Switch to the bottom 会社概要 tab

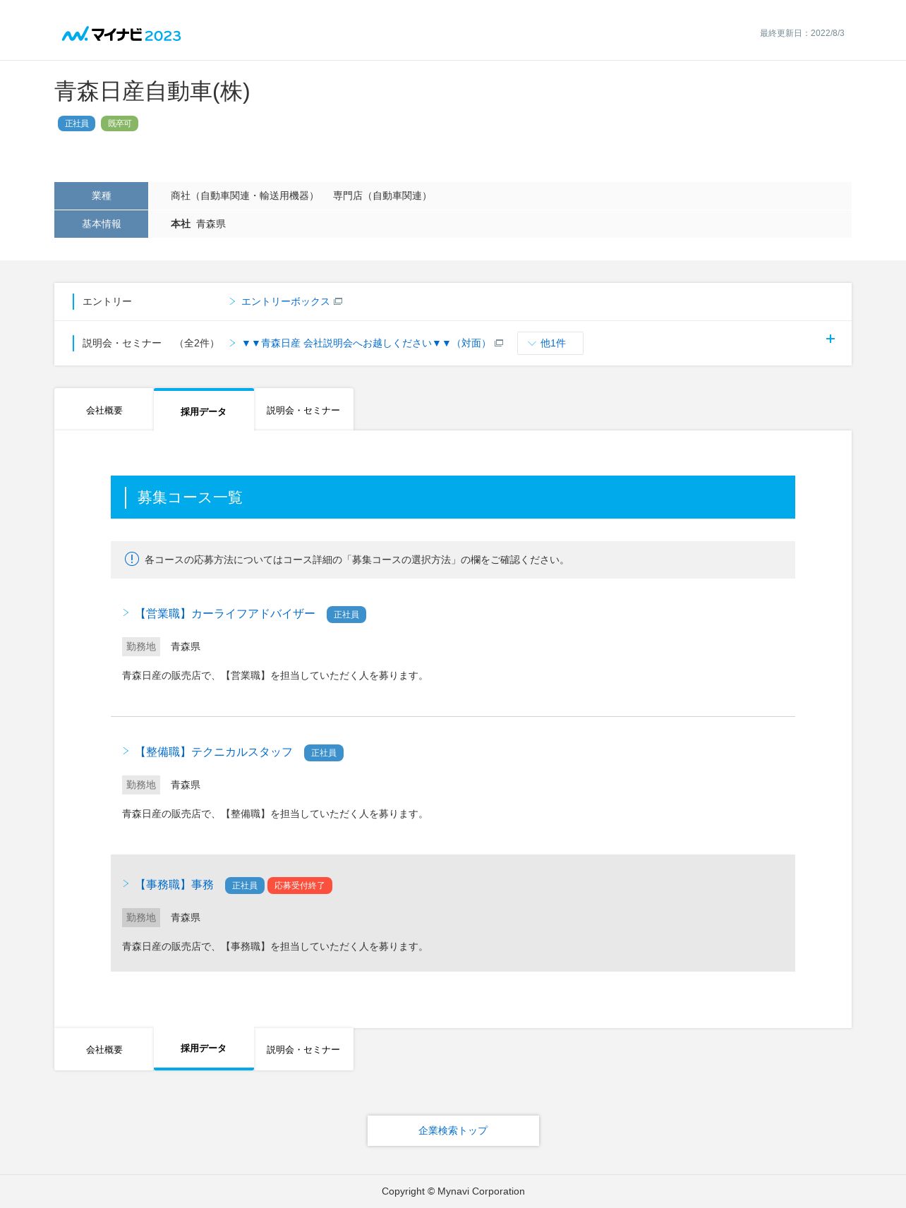[x=104, y=1049]
